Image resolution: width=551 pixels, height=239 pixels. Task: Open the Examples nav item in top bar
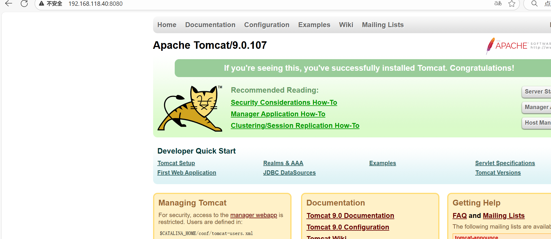[314, 25]
